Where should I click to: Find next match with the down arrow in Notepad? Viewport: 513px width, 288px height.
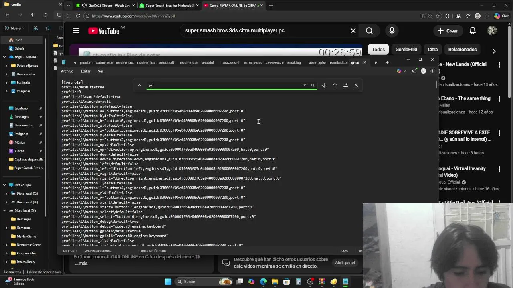pyautogui.click(x=324, y=85)
